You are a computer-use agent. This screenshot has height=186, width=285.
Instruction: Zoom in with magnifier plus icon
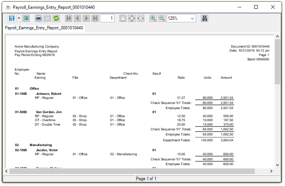[x=153, y=18]
